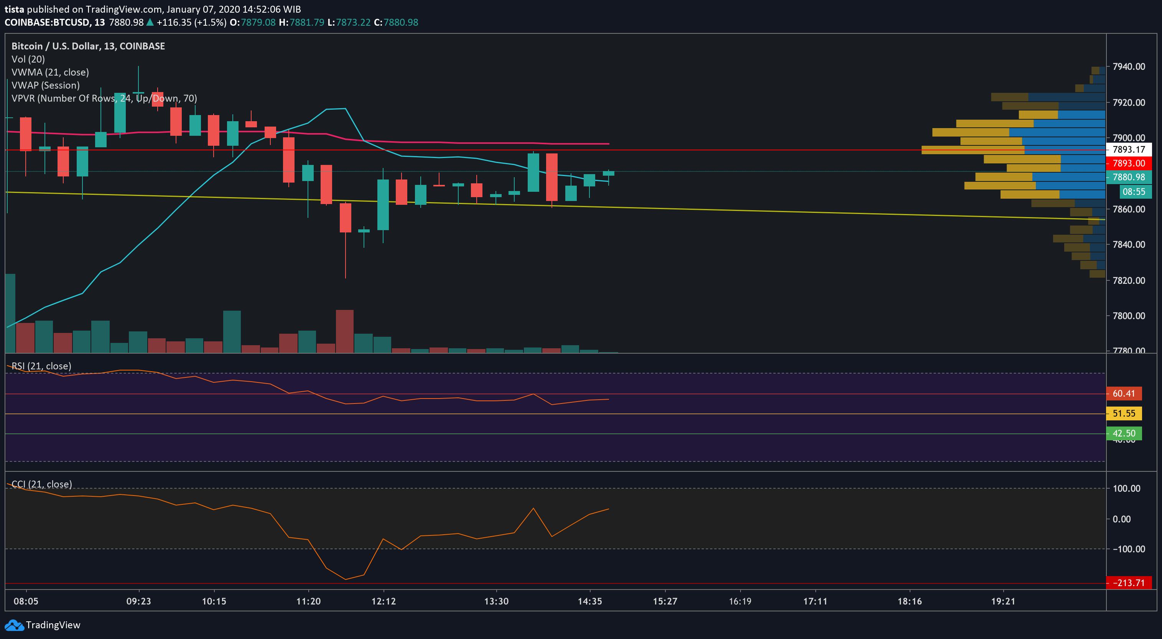
Task: Click the Bitcoin / U.S. Dollar chart title
Action: point(88,46)
